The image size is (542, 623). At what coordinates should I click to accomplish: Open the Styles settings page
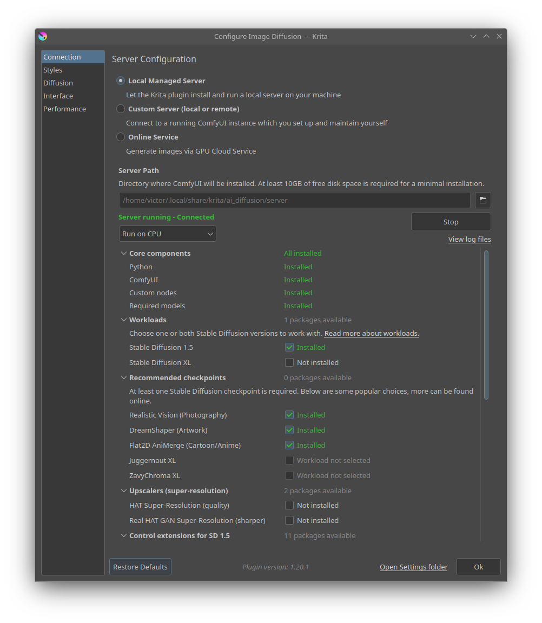click(72, 70)
